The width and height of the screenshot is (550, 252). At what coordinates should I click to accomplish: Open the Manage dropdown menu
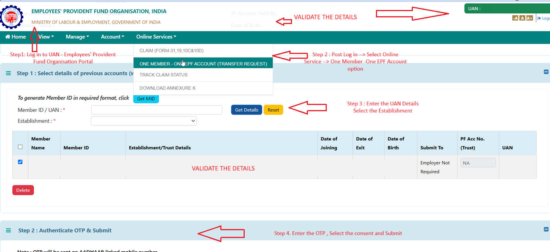pos(77,37)
